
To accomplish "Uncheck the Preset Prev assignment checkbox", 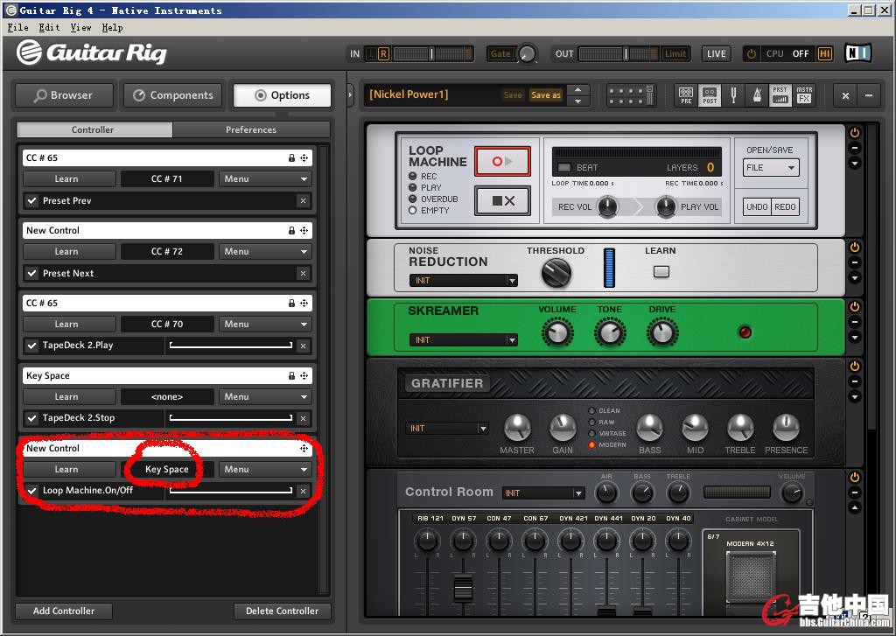I will point(31,200).
